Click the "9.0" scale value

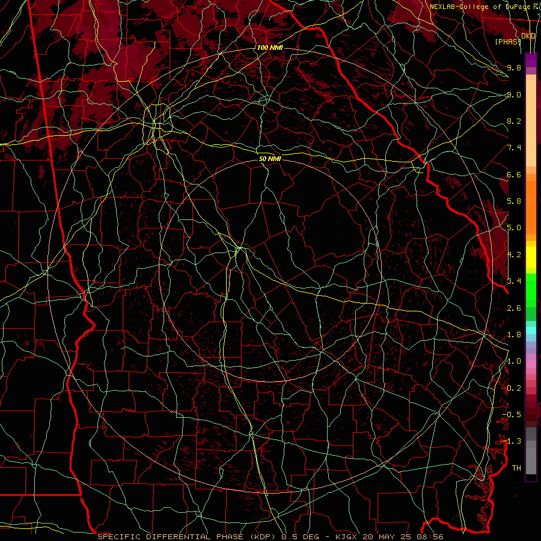point(514,94)
